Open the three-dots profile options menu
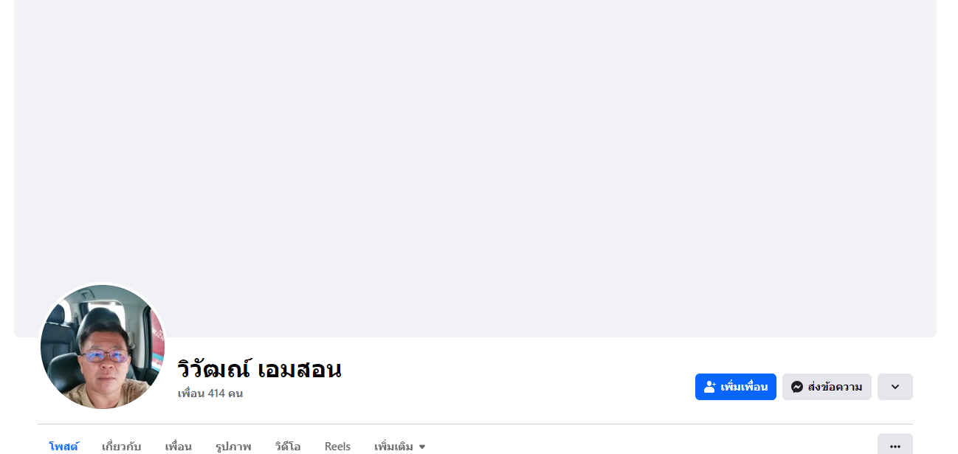This screenshot has height=454, width=958. (x=895, y=446)
